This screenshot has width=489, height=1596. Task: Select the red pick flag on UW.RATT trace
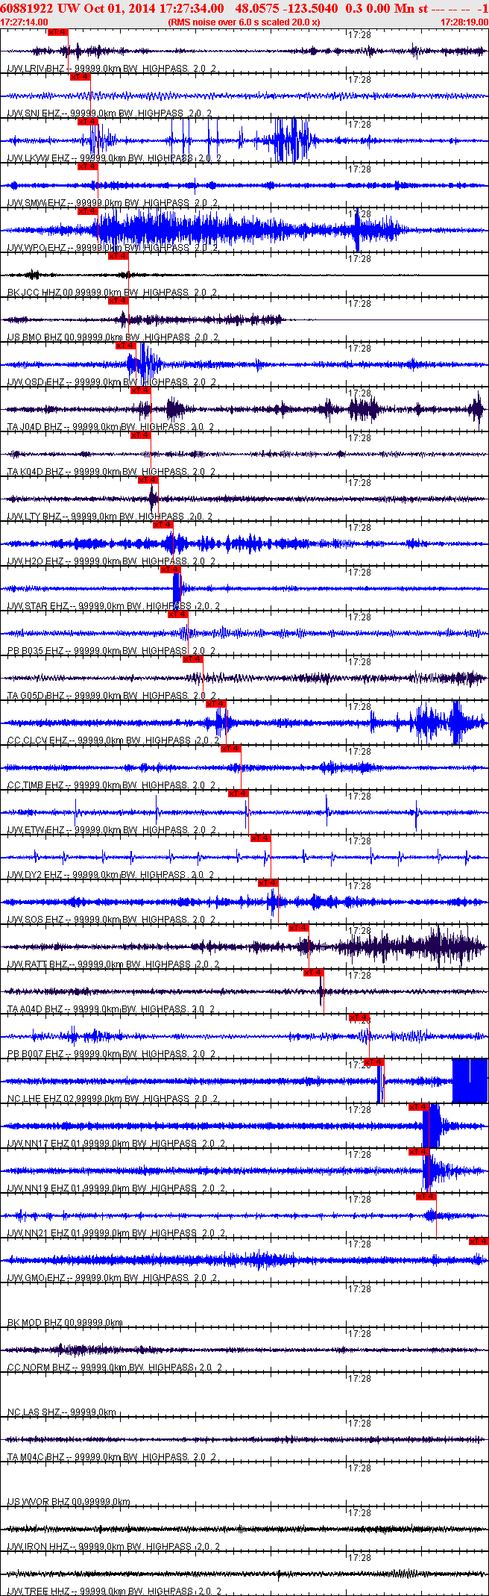(298, 928)
